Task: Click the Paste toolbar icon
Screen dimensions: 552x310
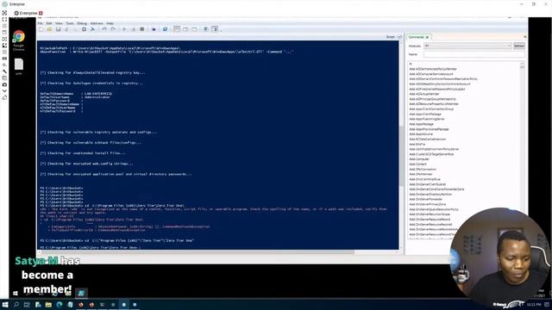Action: point(85,29)
